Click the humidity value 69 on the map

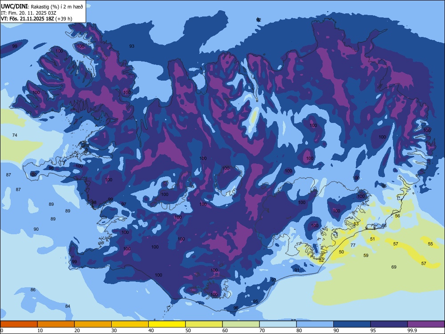394,267
